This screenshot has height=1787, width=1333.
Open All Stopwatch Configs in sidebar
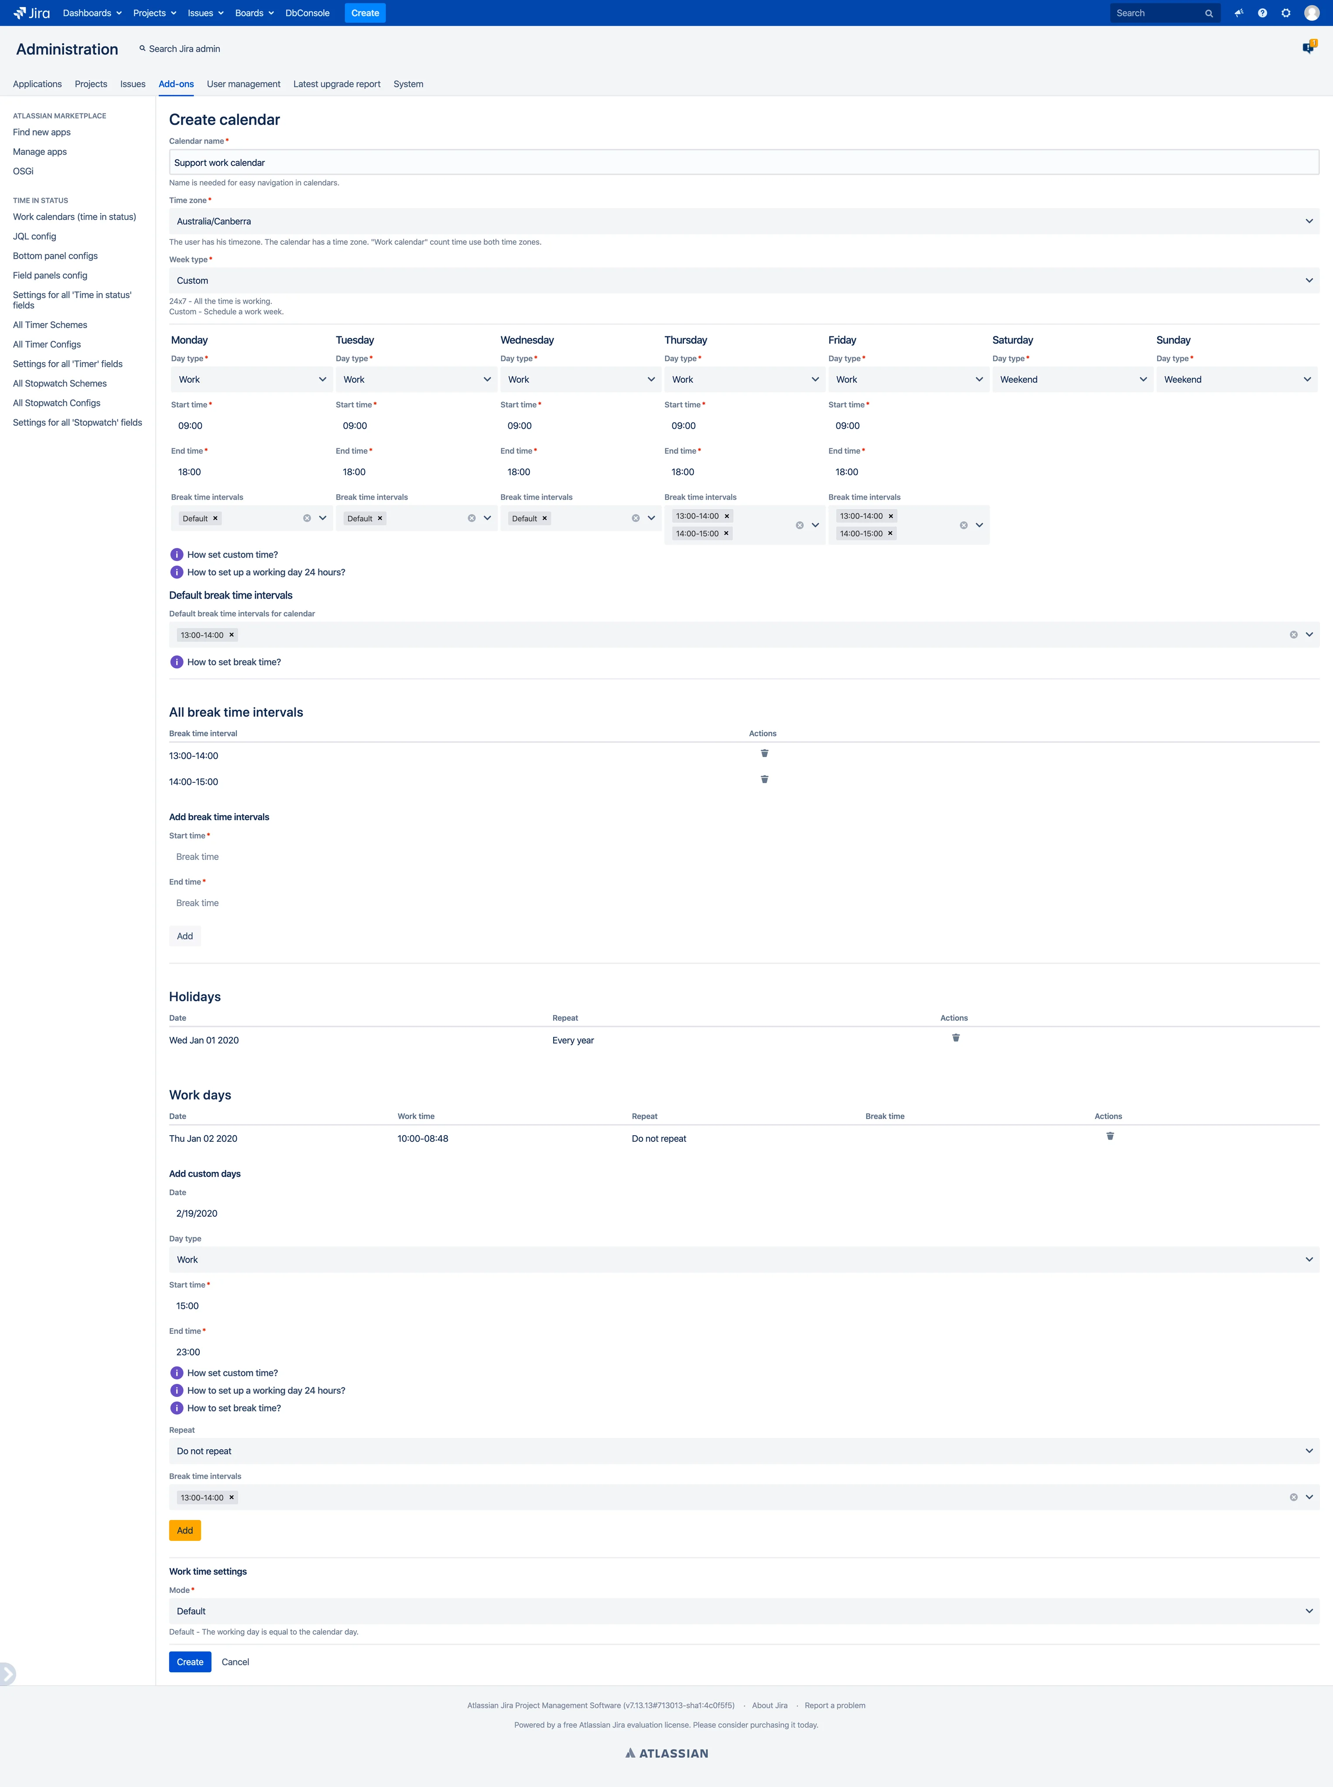point(56,403)
